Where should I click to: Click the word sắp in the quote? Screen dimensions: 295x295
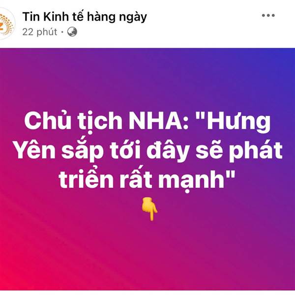tap(83, 151)
